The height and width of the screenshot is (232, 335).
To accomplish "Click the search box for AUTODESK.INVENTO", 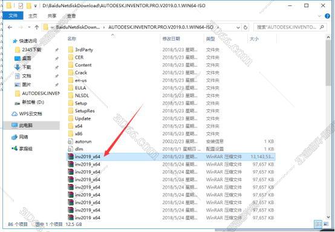I will coord(290,27).
